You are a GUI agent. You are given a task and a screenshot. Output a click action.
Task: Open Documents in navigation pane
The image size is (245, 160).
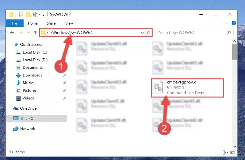(x=33, y=68)
